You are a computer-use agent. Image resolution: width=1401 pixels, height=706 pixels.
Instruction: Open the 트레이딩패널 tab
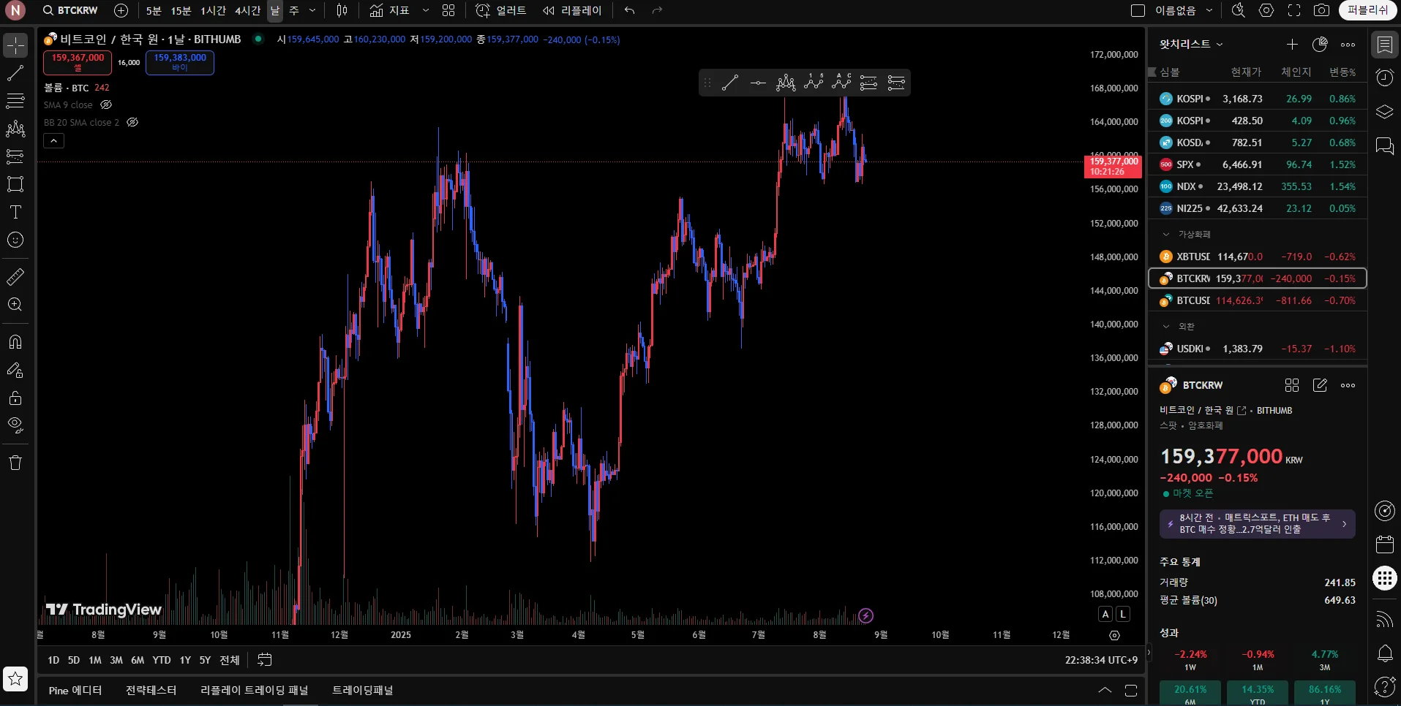363,690
